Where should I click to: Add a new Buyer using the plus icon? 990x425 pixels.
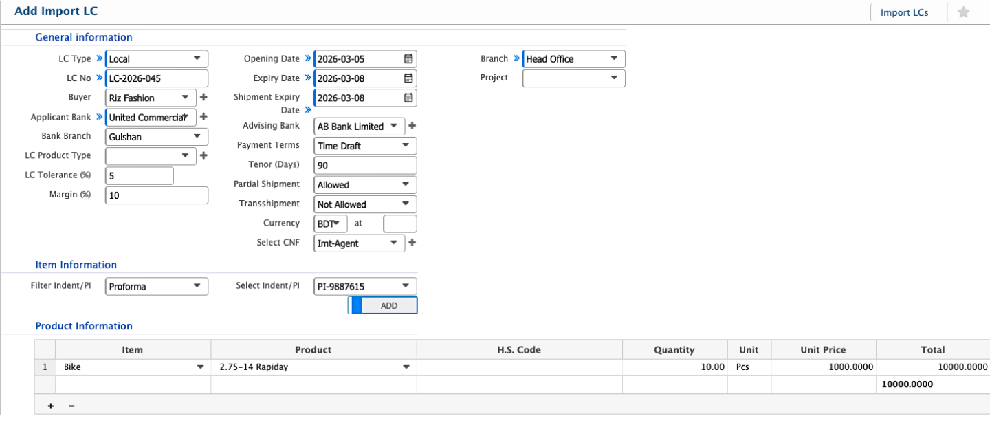coord(203,97)
